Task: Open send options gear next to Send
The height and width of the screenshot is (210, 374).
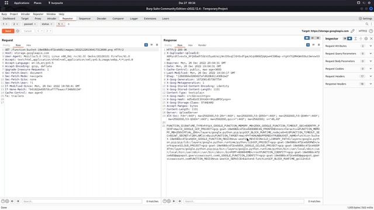Action: point(18,31)
